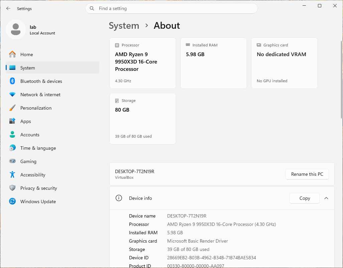
Task: Click the Storage 39 GB of 80 GB value
Action: click(188, 249)
